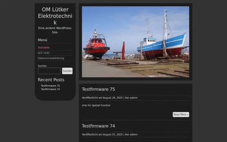The width and height of the screenshot is (227, 142).
Task: Open the OM Lütker Elektrotechnik site title
Action: click(55, 16)
